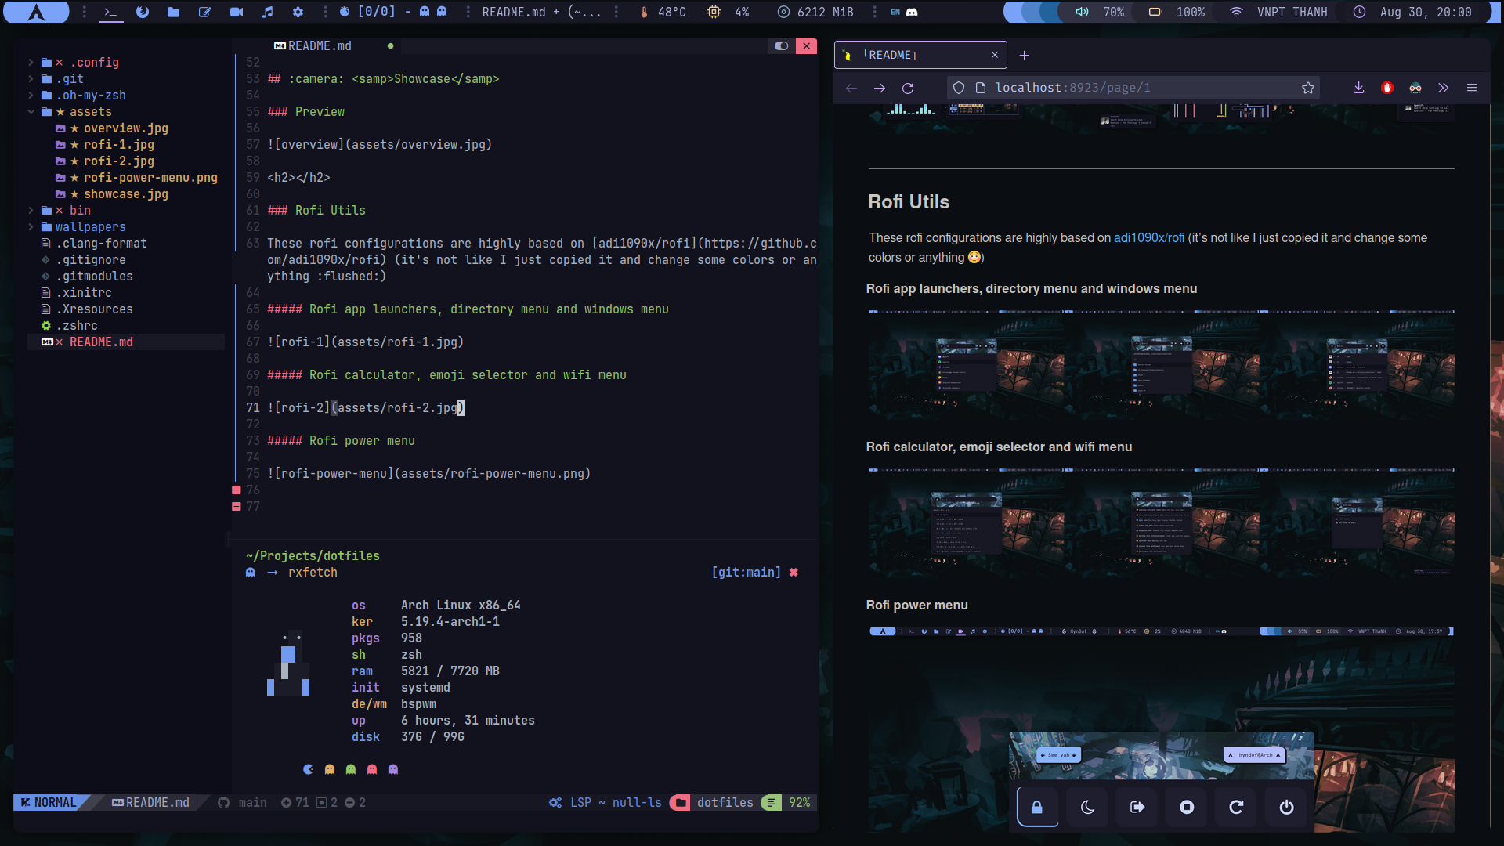This screenshot has height=846, width=1504.
Task: Click the bookmark star in address bar
Action: click(x=1307, y=88)
